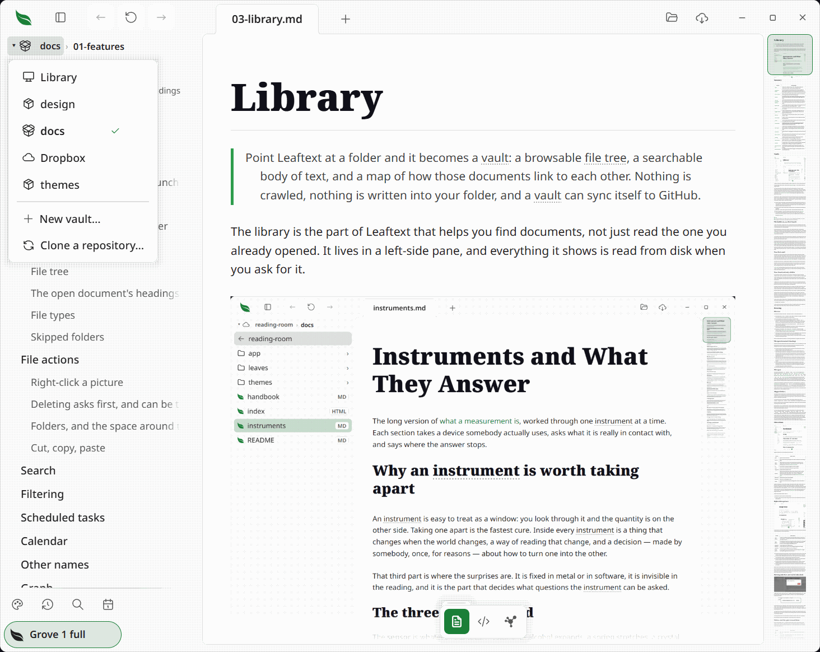Click the open folder icon

tap(672, 17)
